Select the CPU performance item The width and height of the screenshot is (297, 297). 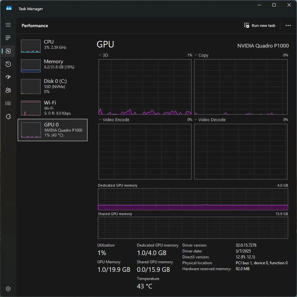(x=52, y=46)
